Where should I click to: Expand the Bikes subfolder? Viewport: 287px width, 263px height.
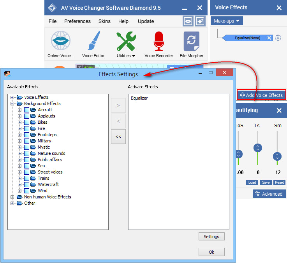19,122
